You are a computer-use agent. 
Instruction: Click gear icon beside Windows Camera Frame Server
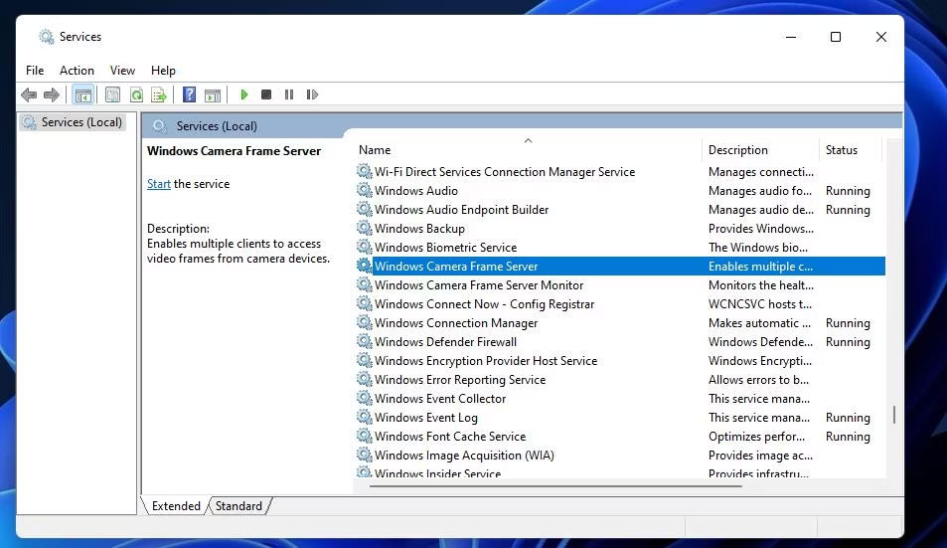364,266
